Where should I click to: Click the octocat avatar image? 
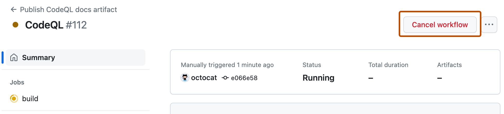185,78
